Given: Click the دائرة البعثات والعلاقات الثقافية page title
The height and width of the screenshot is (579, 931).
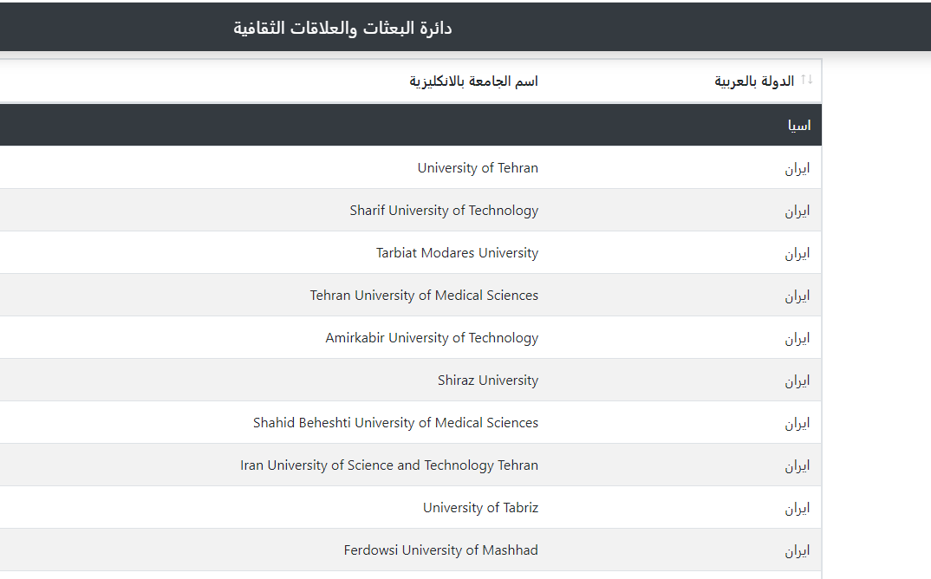Looking at the screenshot, I should (342, 28).
